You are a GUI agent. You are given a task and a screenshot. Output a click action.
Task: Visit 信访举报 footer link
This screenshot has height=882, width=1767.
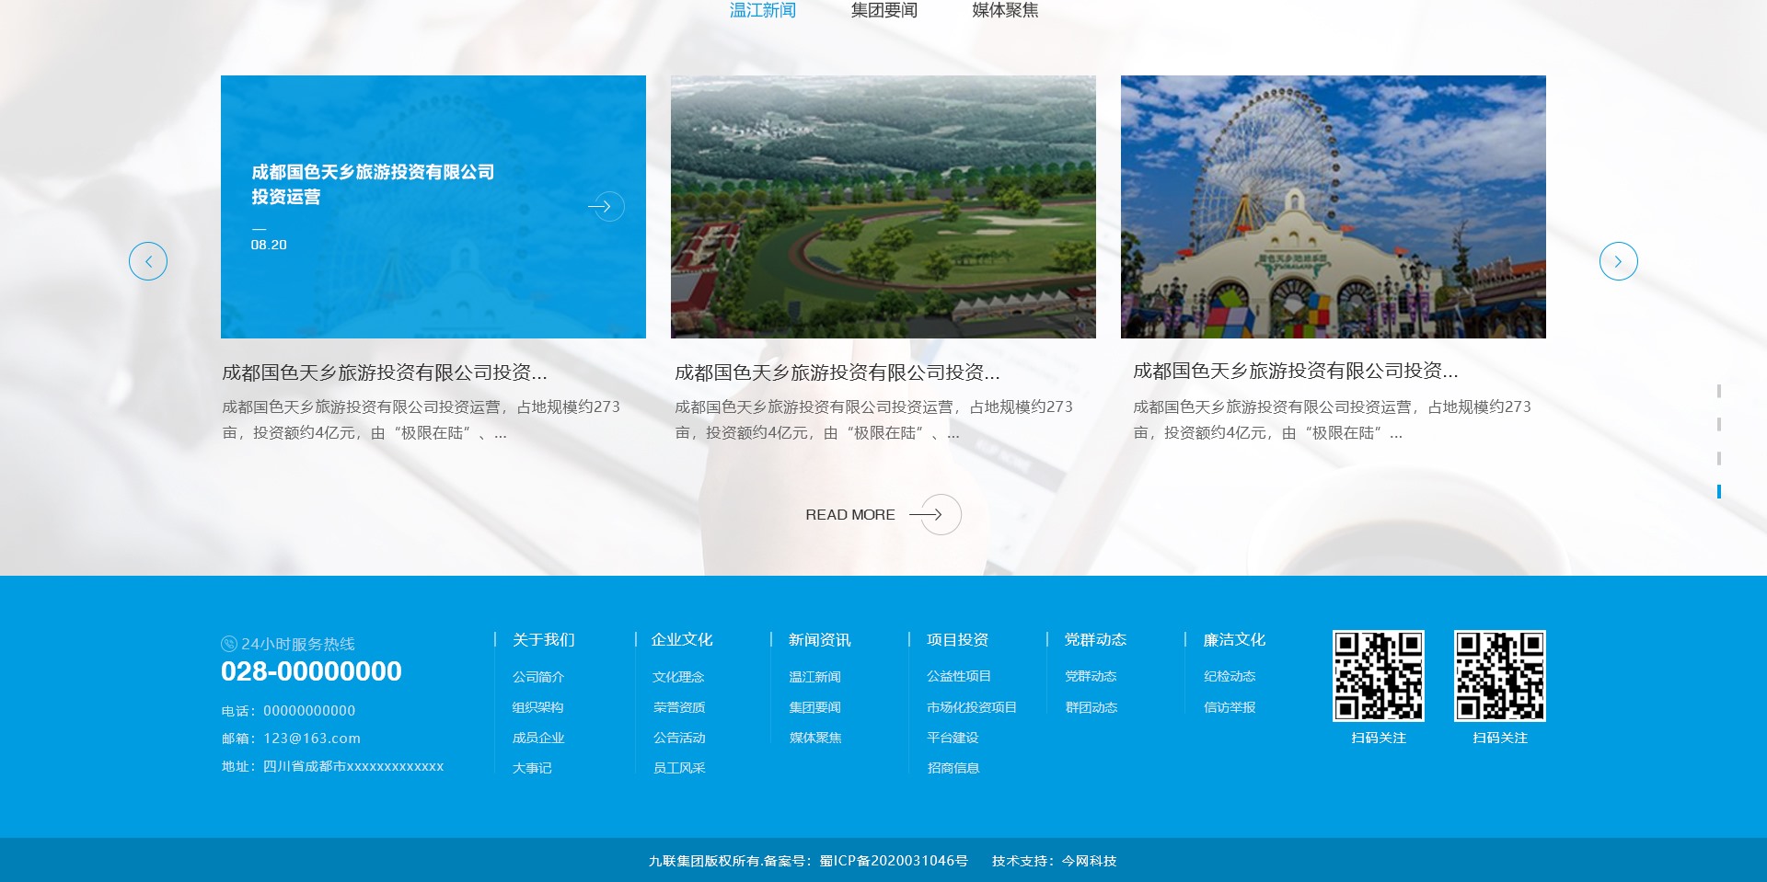coord(1230,707)
